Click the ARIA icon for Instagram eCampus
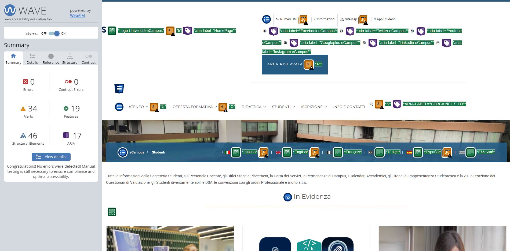This screenshot has height=251, width=510. point(447,43)
